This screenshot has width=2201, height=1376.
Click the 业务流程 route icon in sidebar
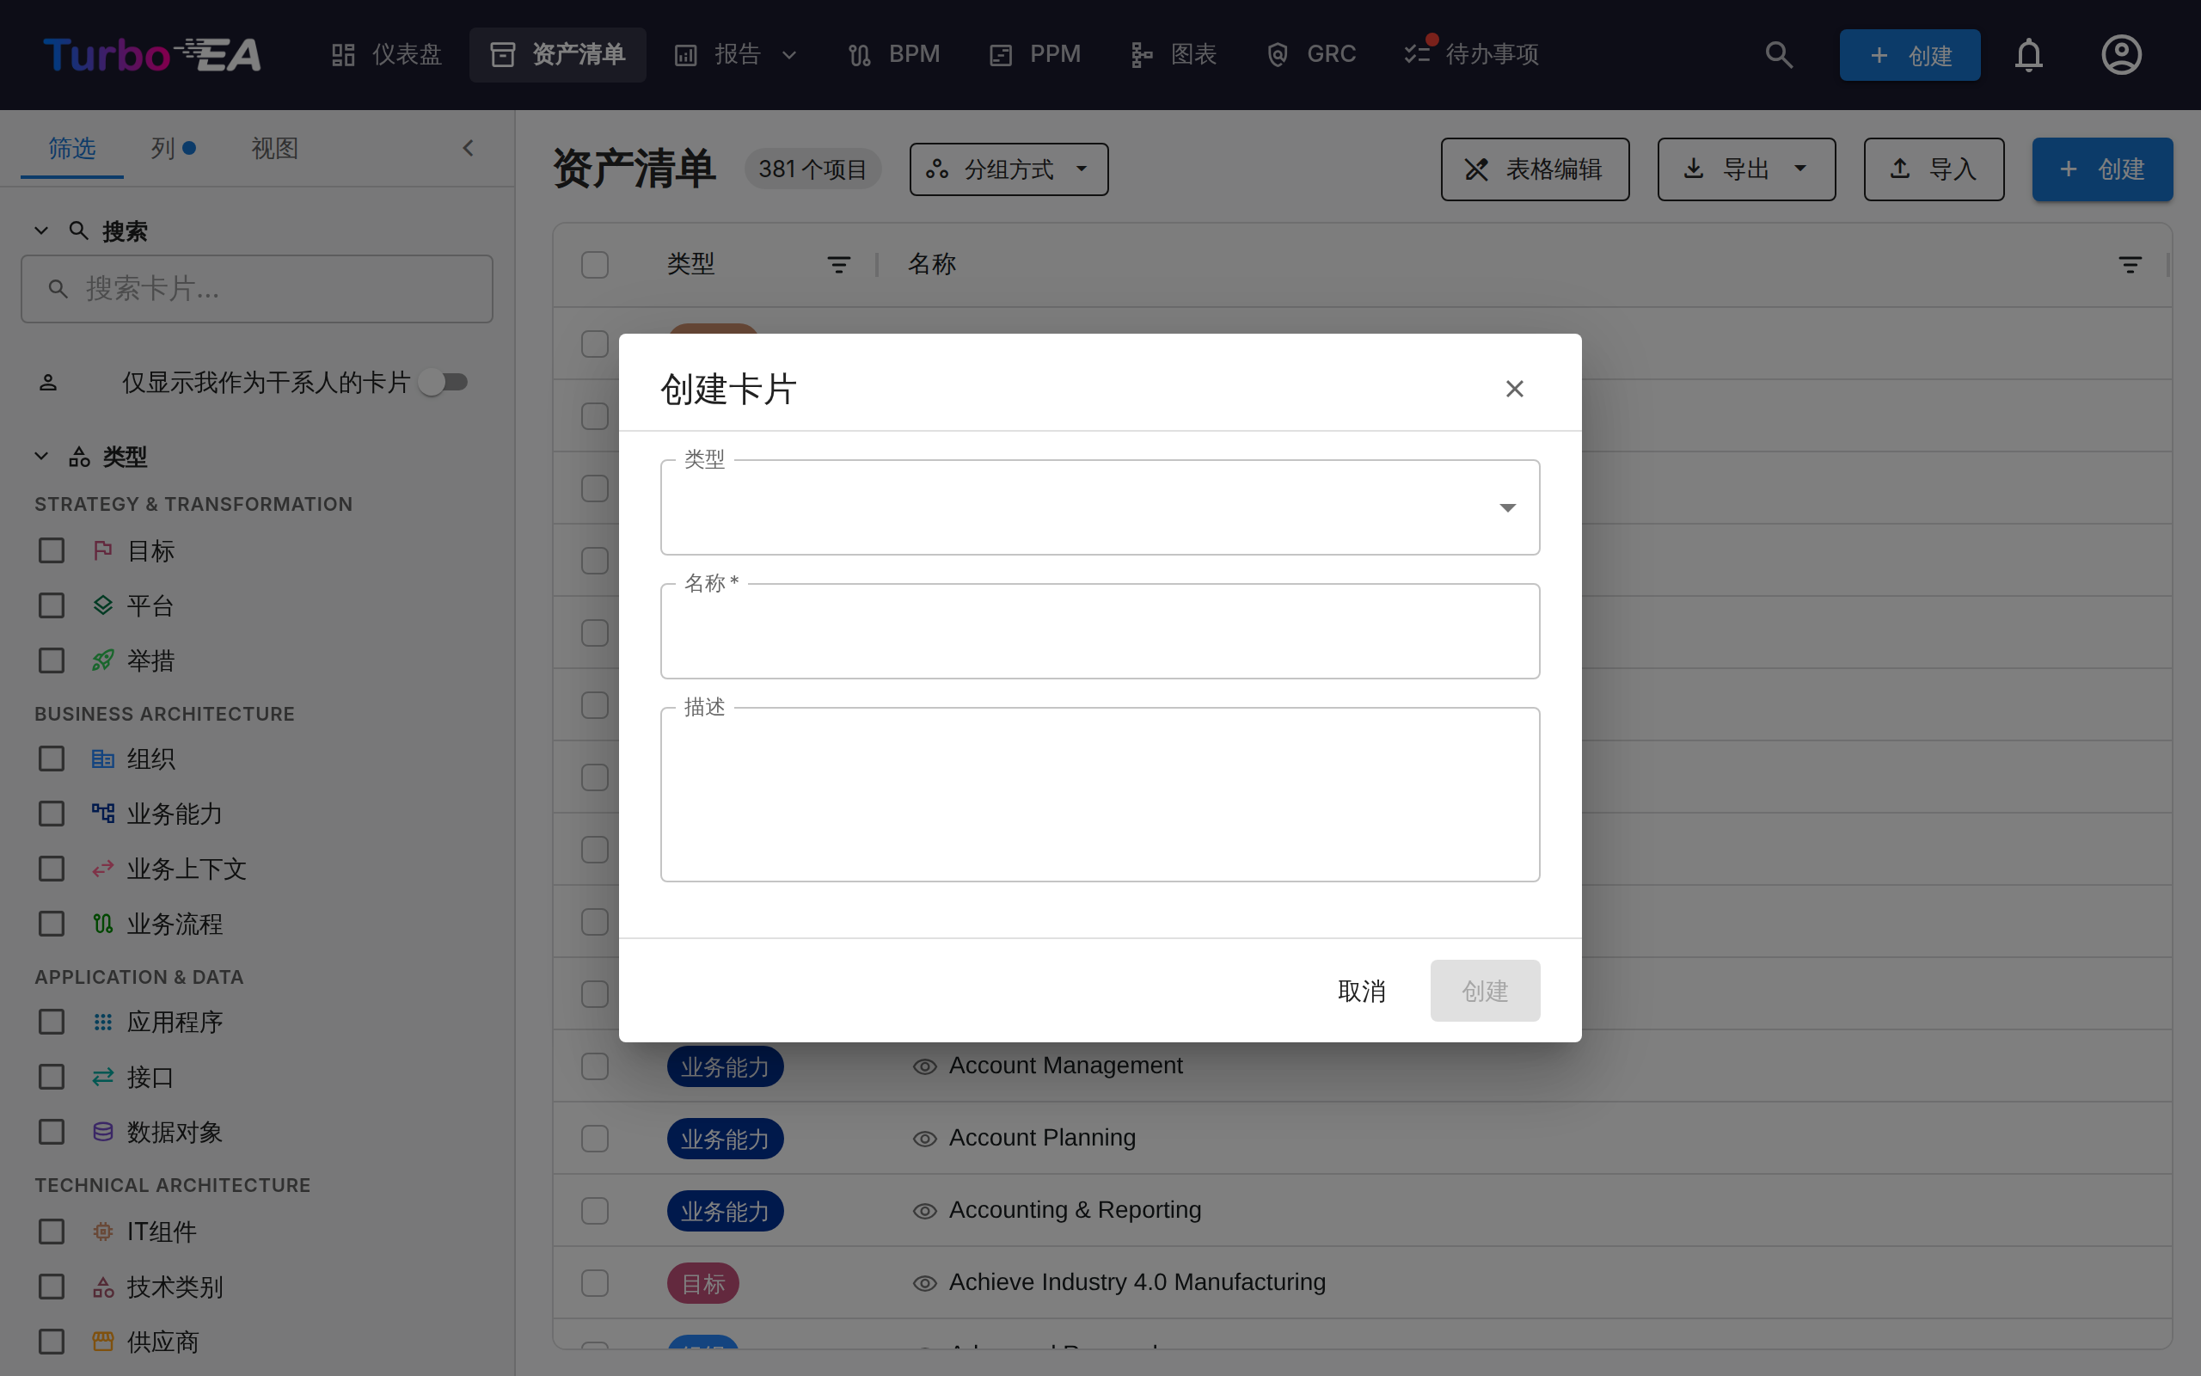pos(103,924)
